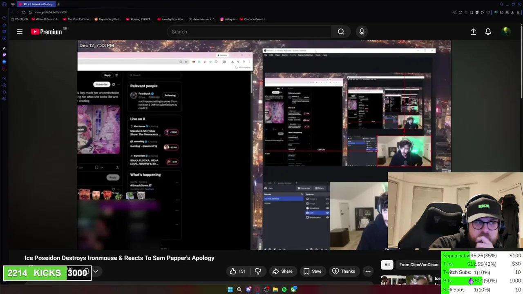The image size is (523, 294).
Task: Open the Investigation: How bookmark
Action: point(171,19)
